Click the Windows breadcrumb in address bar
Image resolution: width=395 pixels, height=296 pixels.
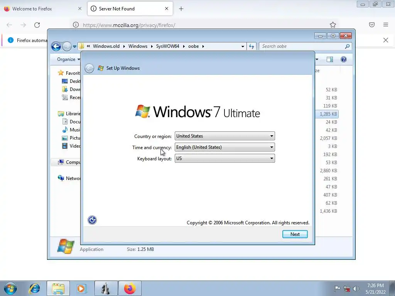(138, 46)
